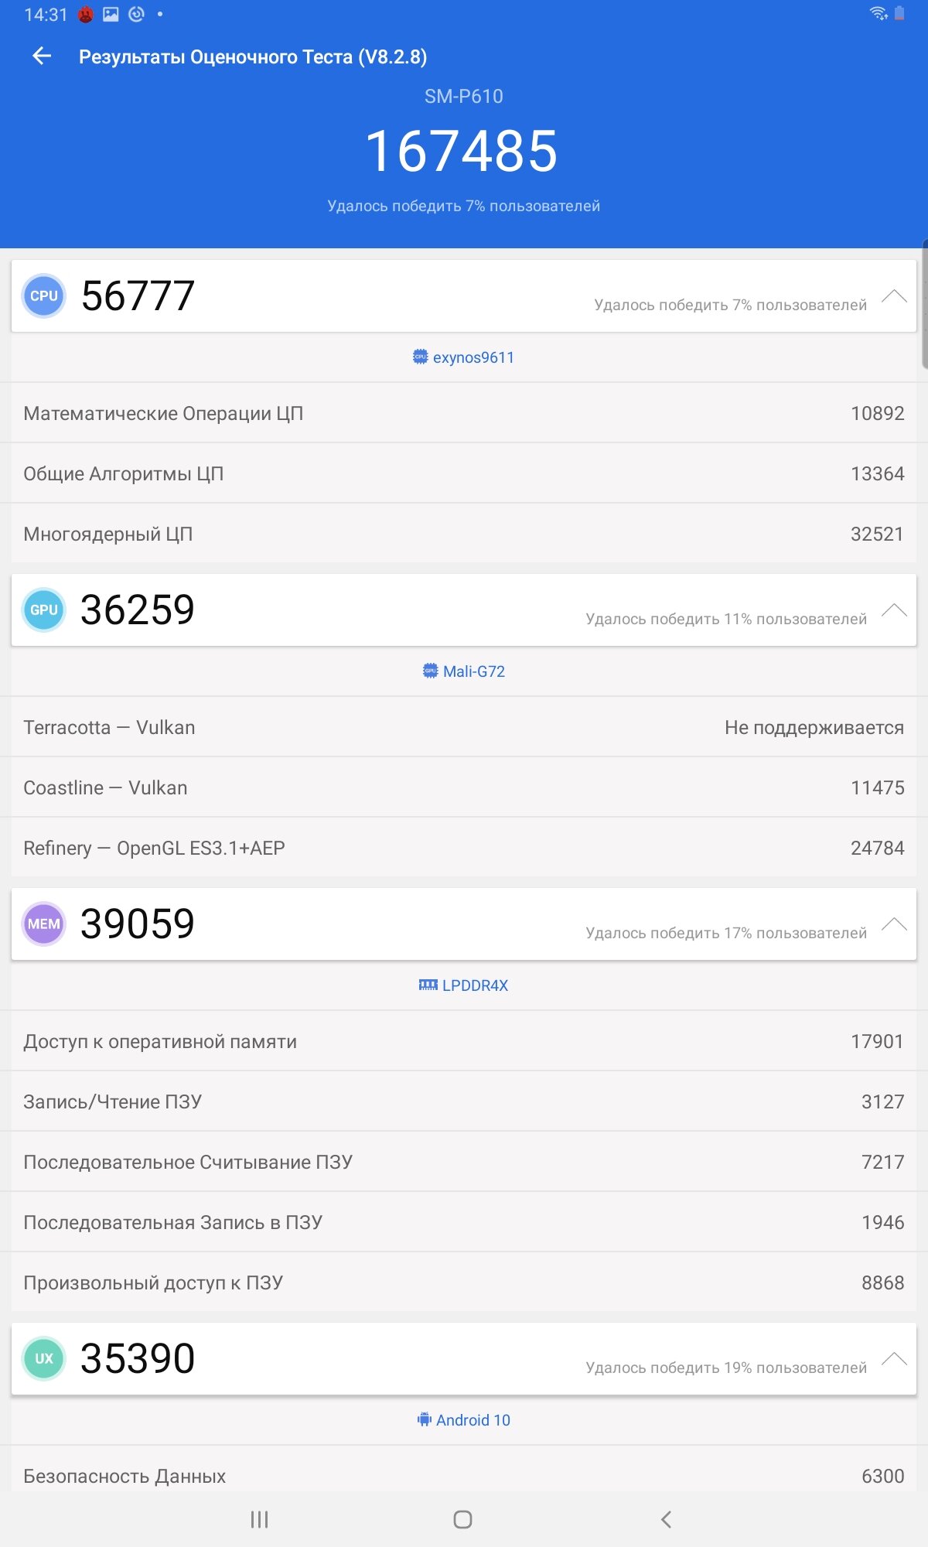Open the exynos9611 chip link

click(x=463, y=357)
